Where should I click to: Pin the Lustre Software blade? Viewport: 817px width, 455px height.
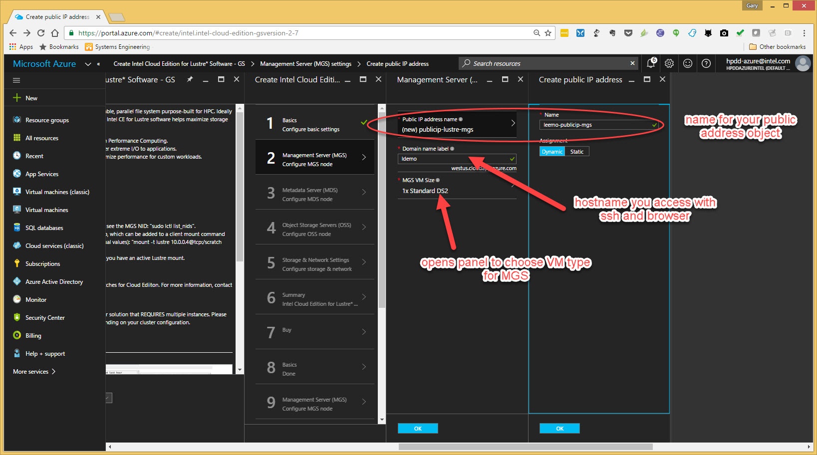(x=190, y=79)
